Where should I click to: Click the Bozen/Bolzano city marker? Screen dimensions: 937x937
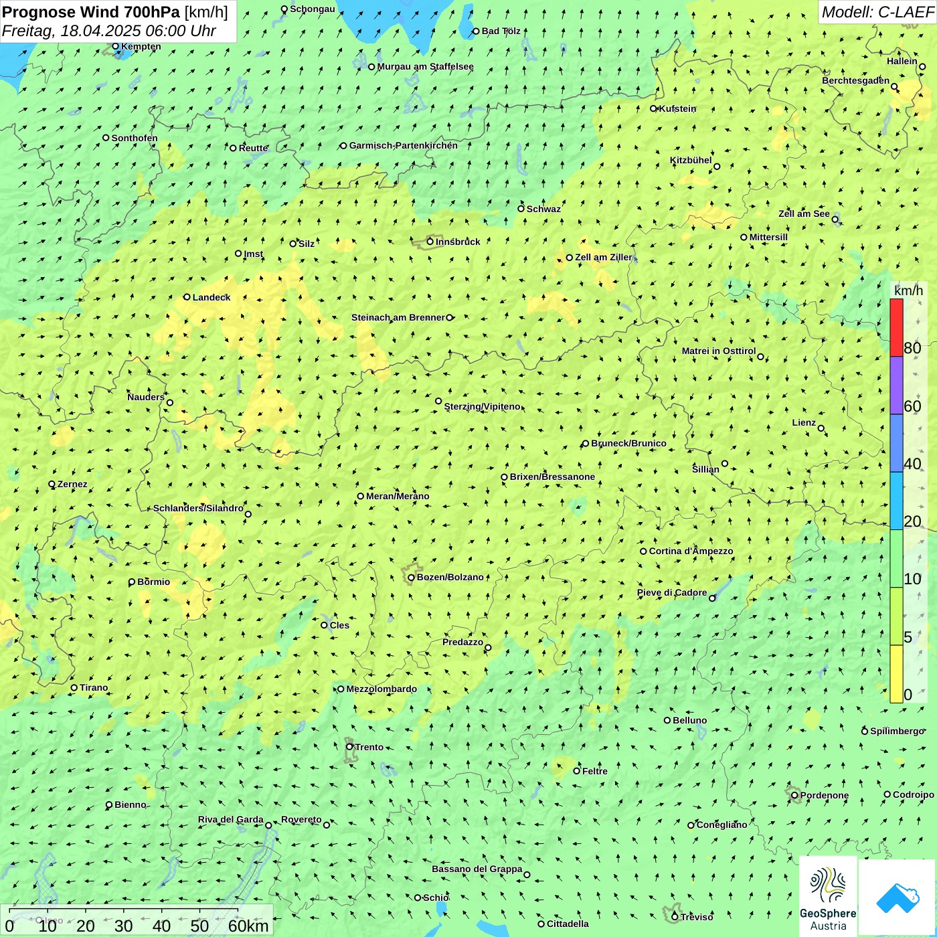pyautogui.click(x=411, y=577)
